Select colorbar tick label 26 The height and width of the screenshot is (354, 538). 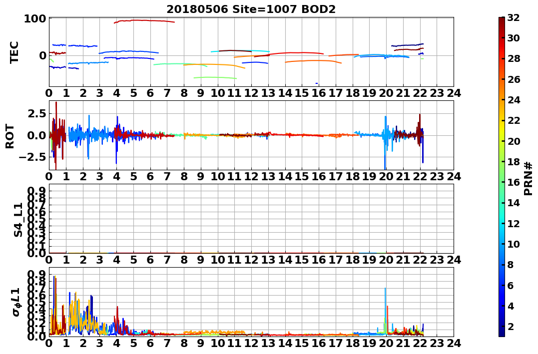pyautogui.click(x=514, y=79)
